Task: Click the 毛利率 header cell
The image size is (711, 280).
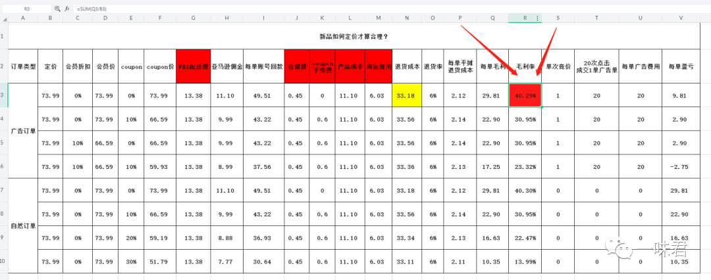Action: click(x=525, y=66)
